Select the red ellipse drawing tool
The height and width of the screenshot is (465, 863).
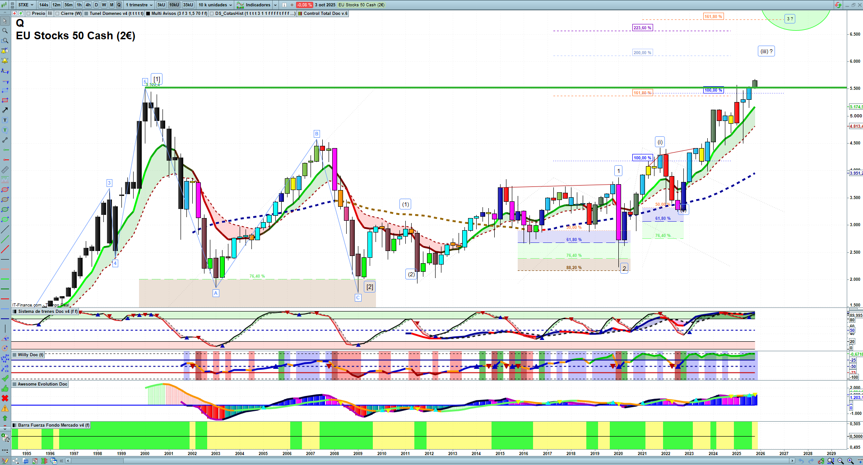5,190
